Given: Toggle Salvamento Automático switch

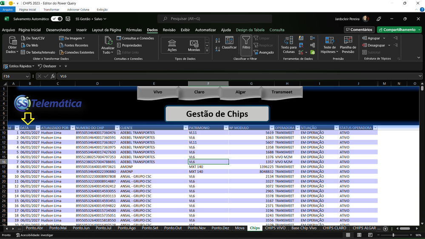Looking at the screenshot, I should point(57,19).
